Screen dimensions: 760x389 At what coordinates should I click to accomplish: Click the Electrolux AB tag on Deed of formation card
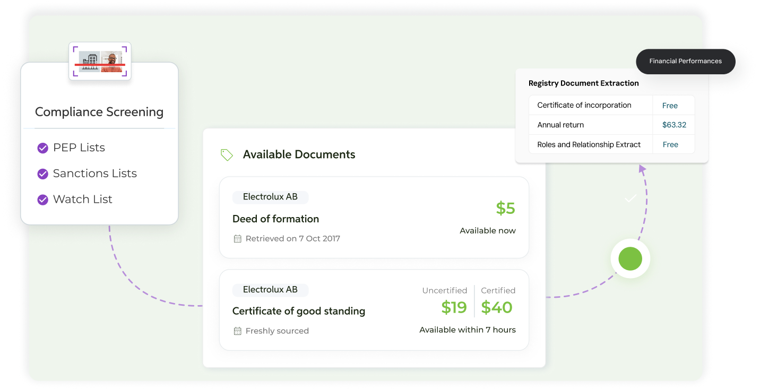pos(270,197)
